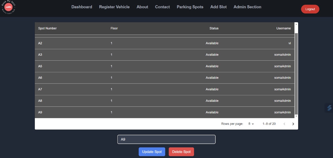Click the floating widget icon on right edge
Image resolution: width=333 pixels, height=158 pixels.
pos(329,108)
